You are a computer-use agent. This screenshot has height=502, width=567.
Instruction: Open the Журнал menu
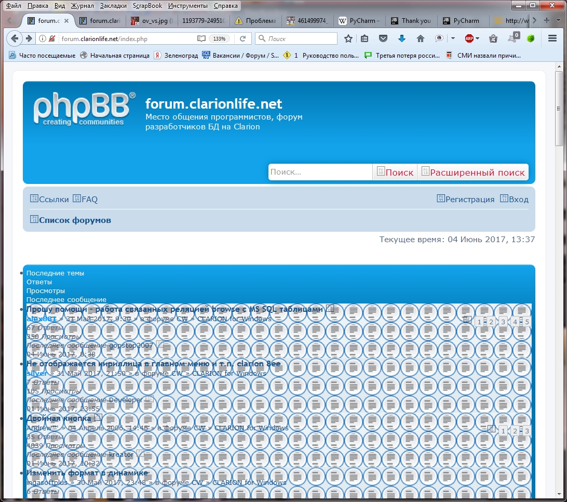(83, 6)
